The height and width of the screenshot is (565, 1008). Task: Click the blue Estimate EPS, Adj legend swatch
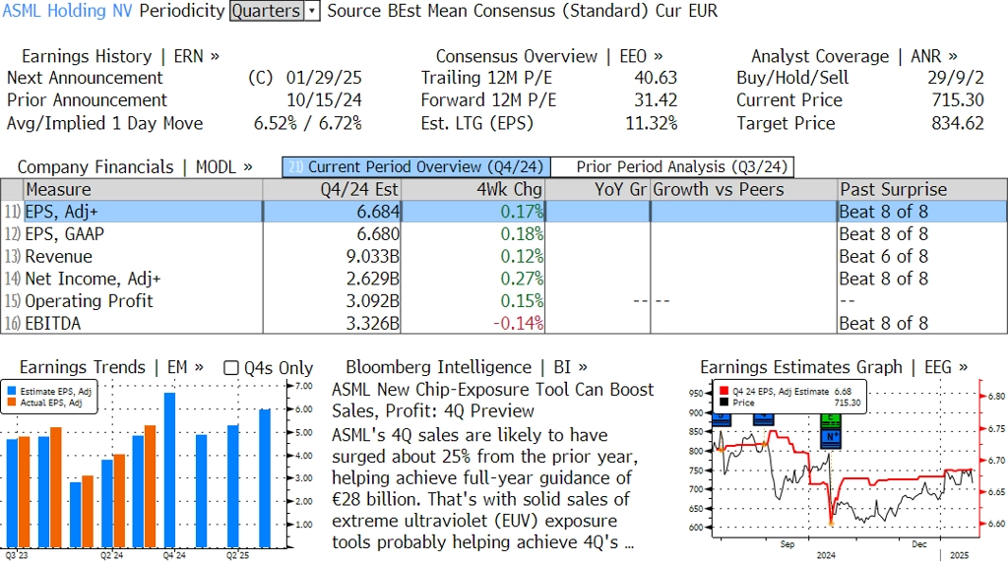pos(12,391)
